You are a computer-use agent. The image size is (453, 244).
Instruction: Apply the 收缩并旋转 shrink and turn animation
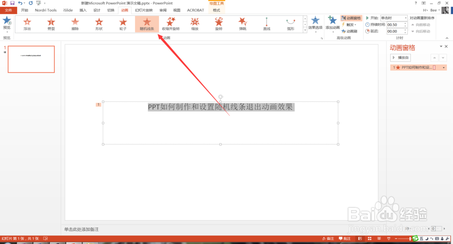pyautogui.click(x=171, y=24)
